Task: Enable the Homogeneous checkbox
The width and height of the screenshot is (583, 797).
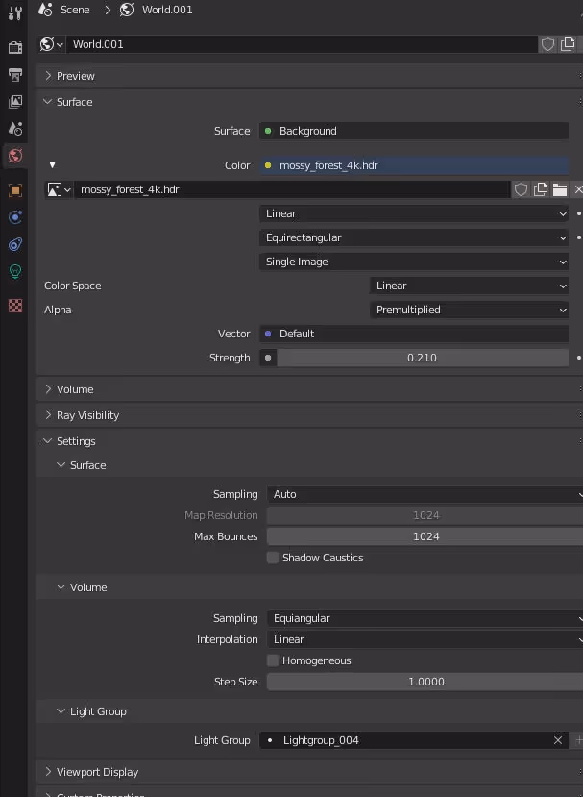Action: 273,660
